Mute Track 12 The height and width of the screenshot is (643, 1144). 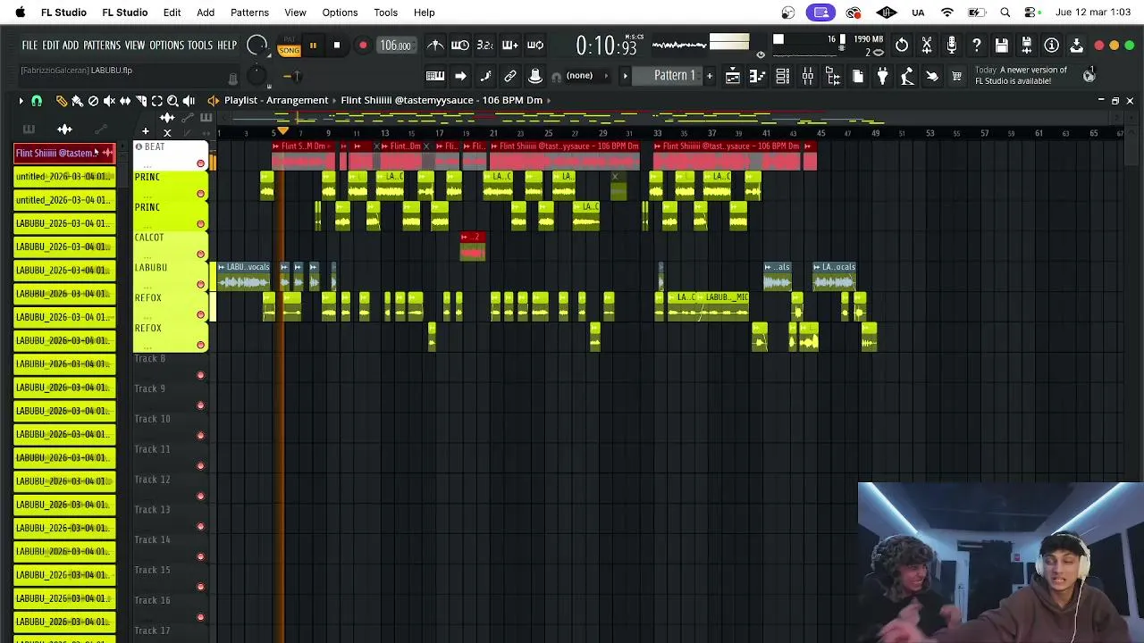coord(200,497)
